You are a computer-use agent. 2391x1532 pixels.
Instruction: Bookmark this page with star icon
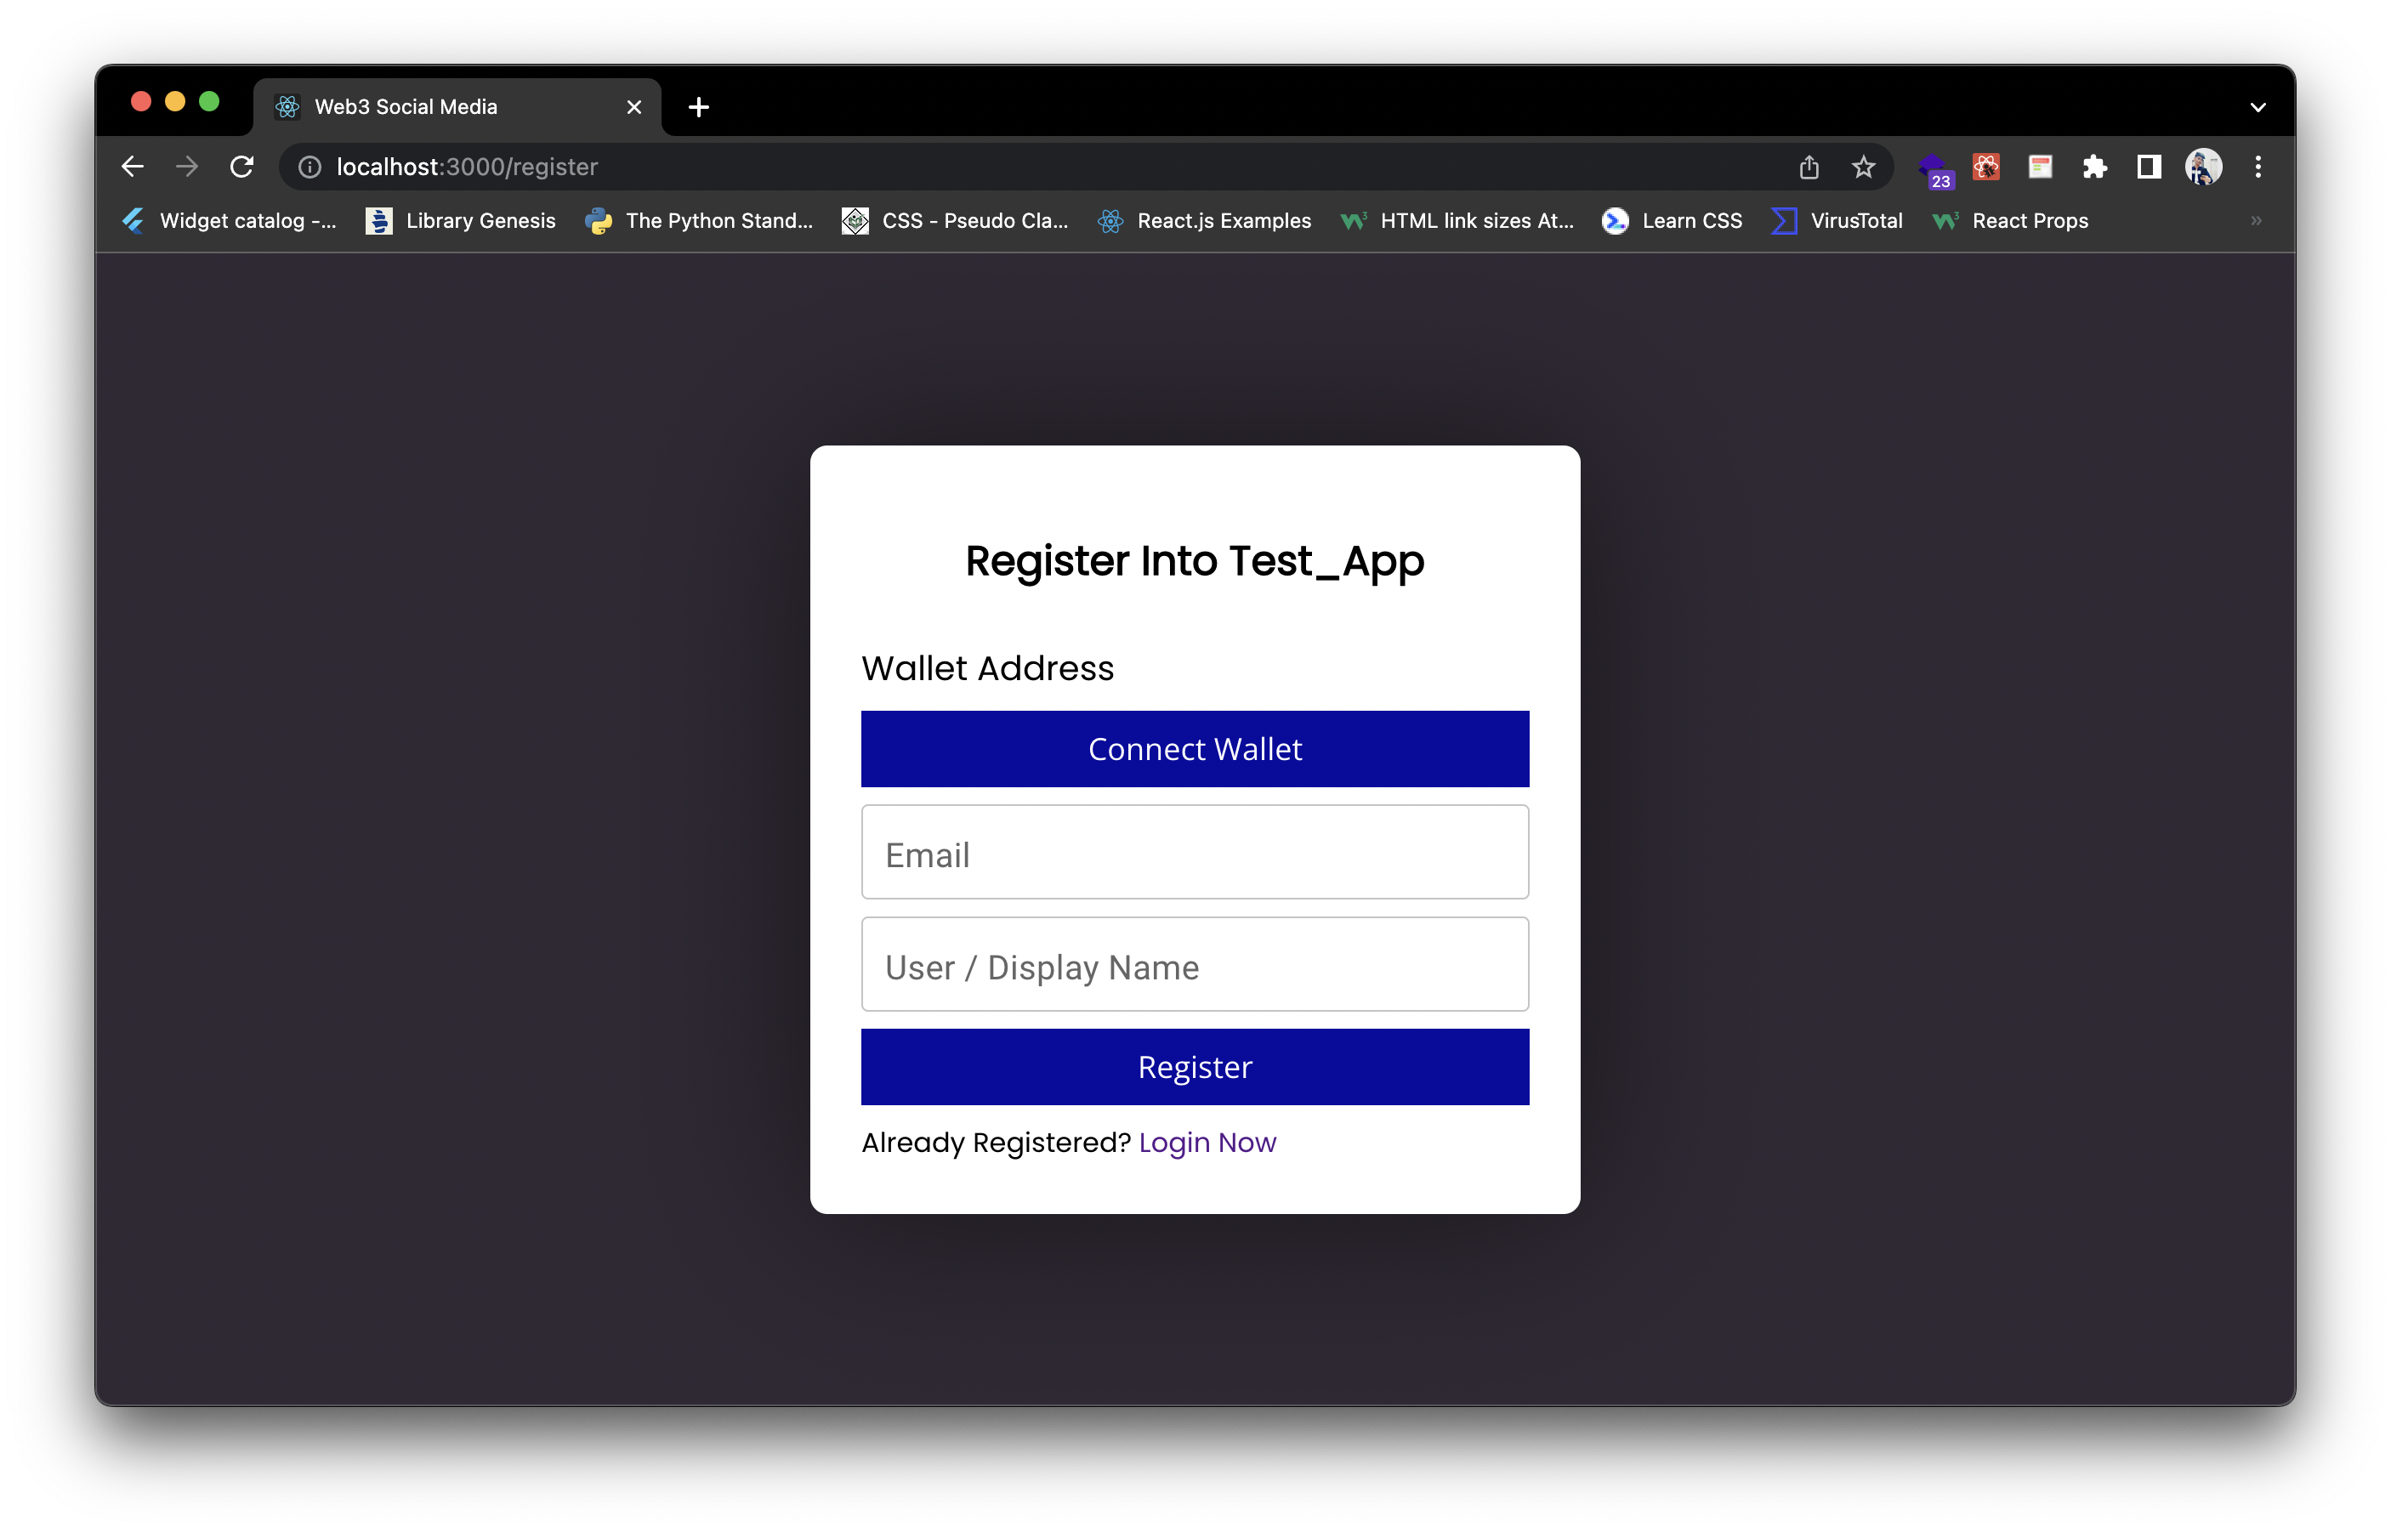1863,166
